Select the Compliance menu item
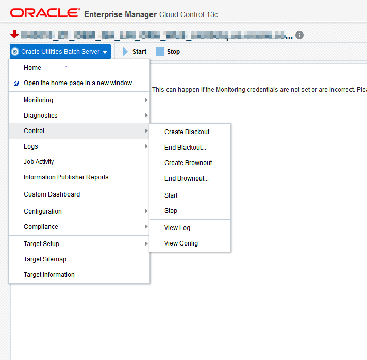The image size is (367, 360). point(79,227)
